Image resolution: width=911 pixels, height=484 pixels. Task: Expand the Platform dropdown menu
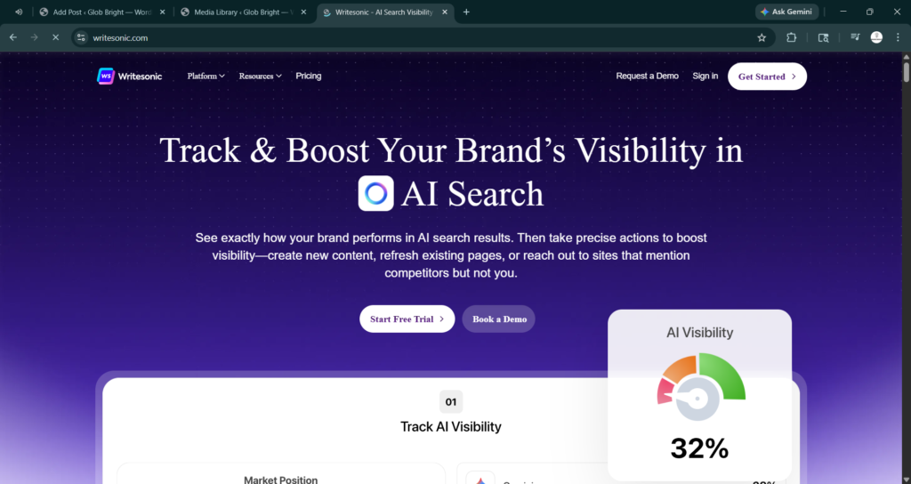pyautogui.click(x=206, y=77)
